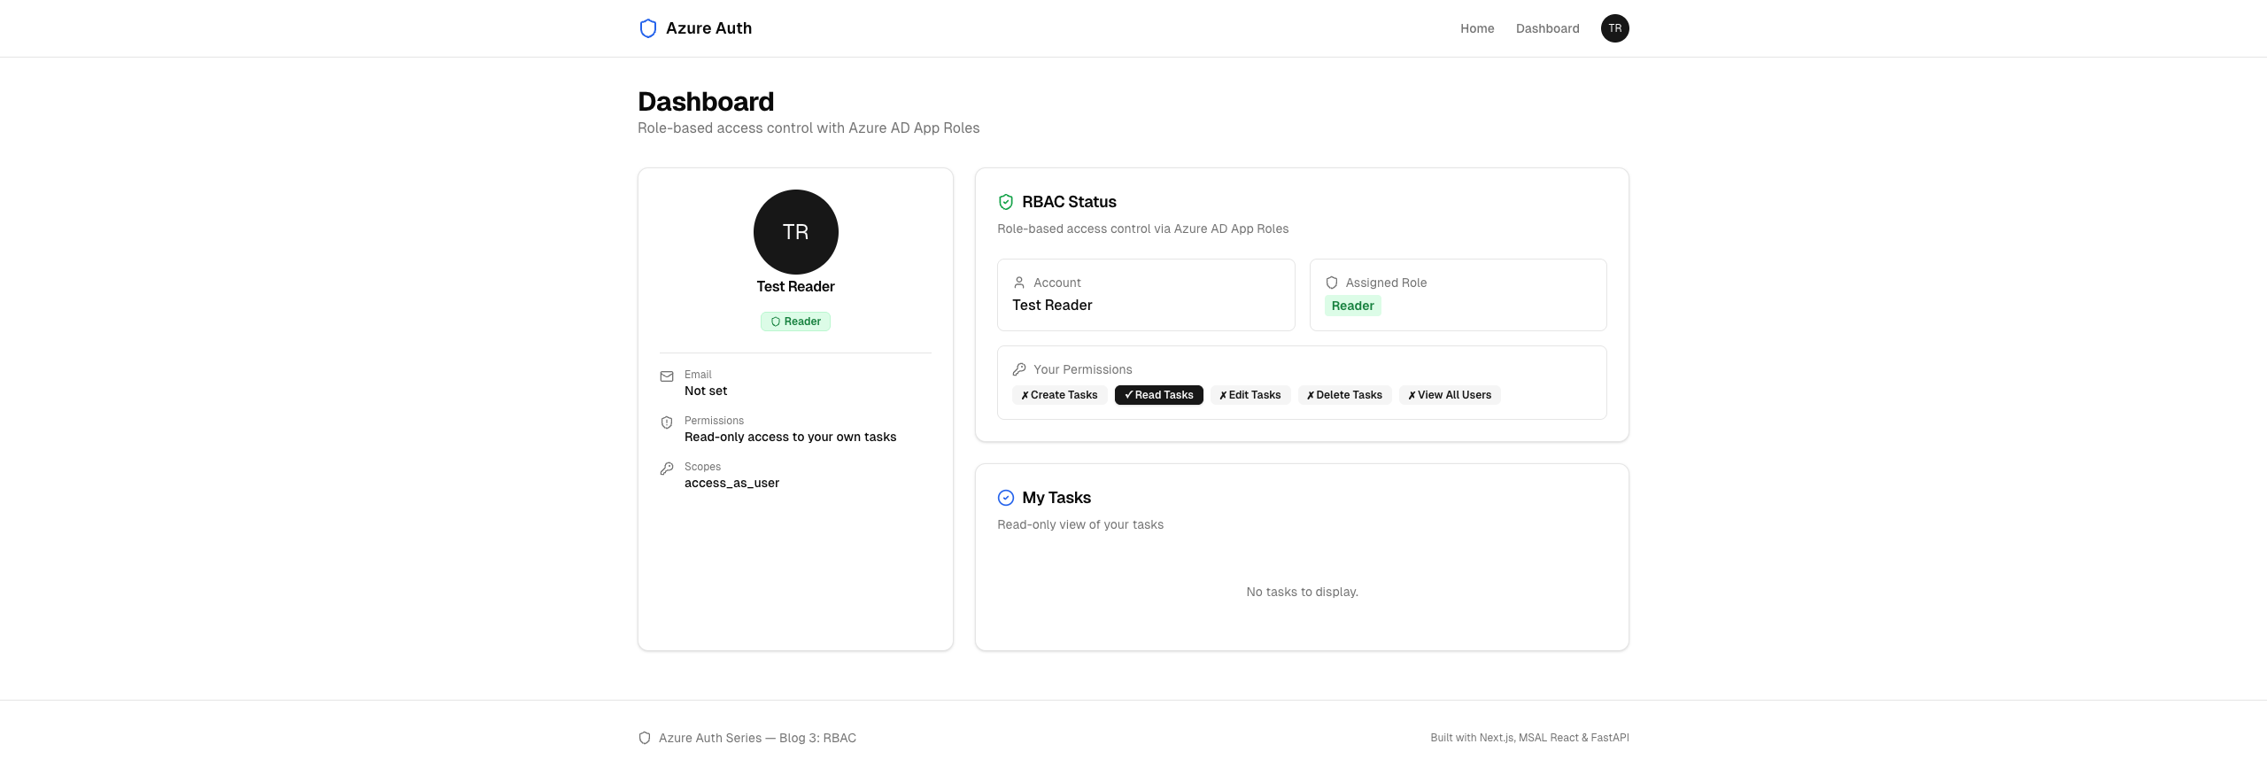Click the RBAC Status heading
This screenshot has width=2267, height=775.
pyautogui.click(x=1069, y=202)
